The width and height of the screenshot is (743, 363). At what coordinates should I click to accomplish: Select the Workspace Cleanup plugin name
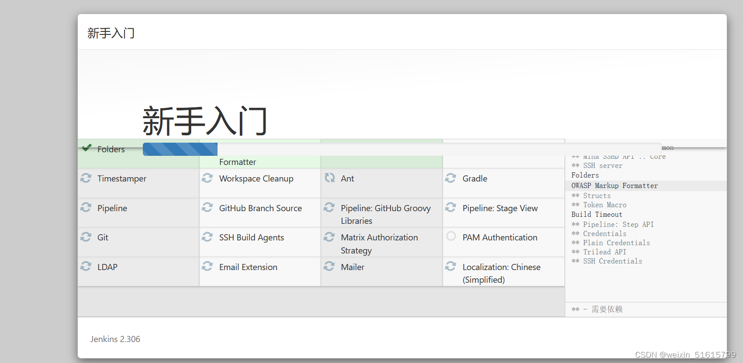(256, 178)
